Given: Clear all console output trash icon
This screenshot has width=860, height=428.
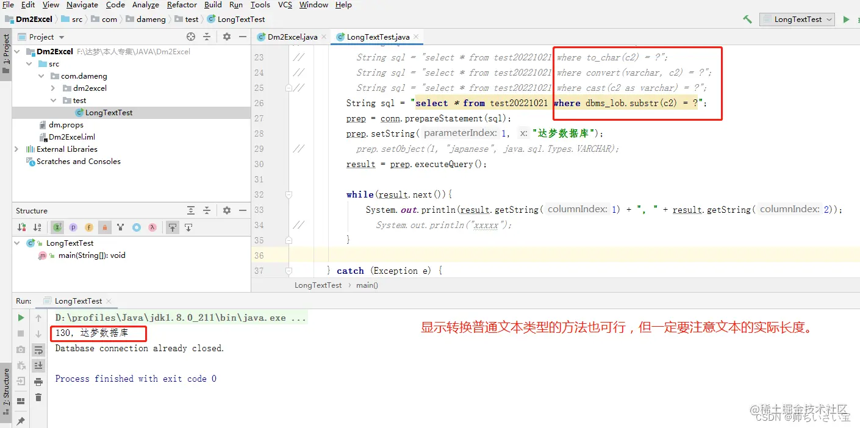Looking at the screenshot, I should (38, 398).
